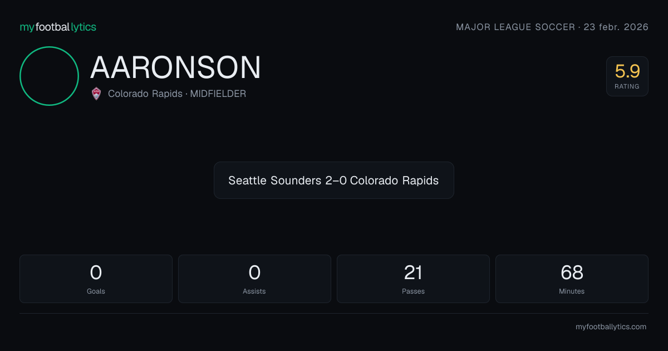The image size is (668, 351).
Task: Click the 23 febr. 2026 match date
Action: pos(616,27)
